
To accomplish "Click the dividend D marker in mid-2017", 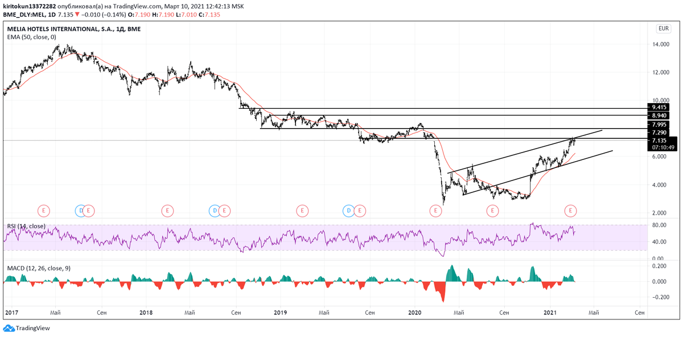I will (x=81, y=211).
